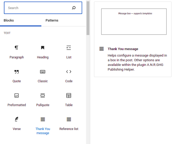Viewport: 172px width, 144px height.
Task: Insert the Heading block icon
Action: pyautogui.click(x=43, y=48)
